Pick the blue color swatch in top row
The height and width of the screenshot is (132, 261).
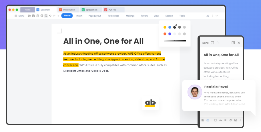(x=170, y=27)
